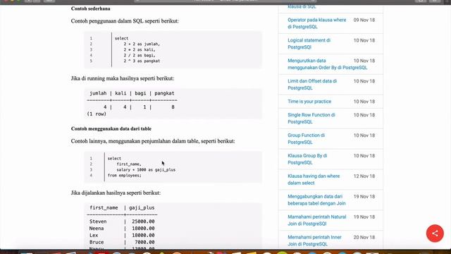Open link Logical statement di PostgreSQL
This screenshot has width=451, height=254.
pyautogui.click(x=309, y=44)
